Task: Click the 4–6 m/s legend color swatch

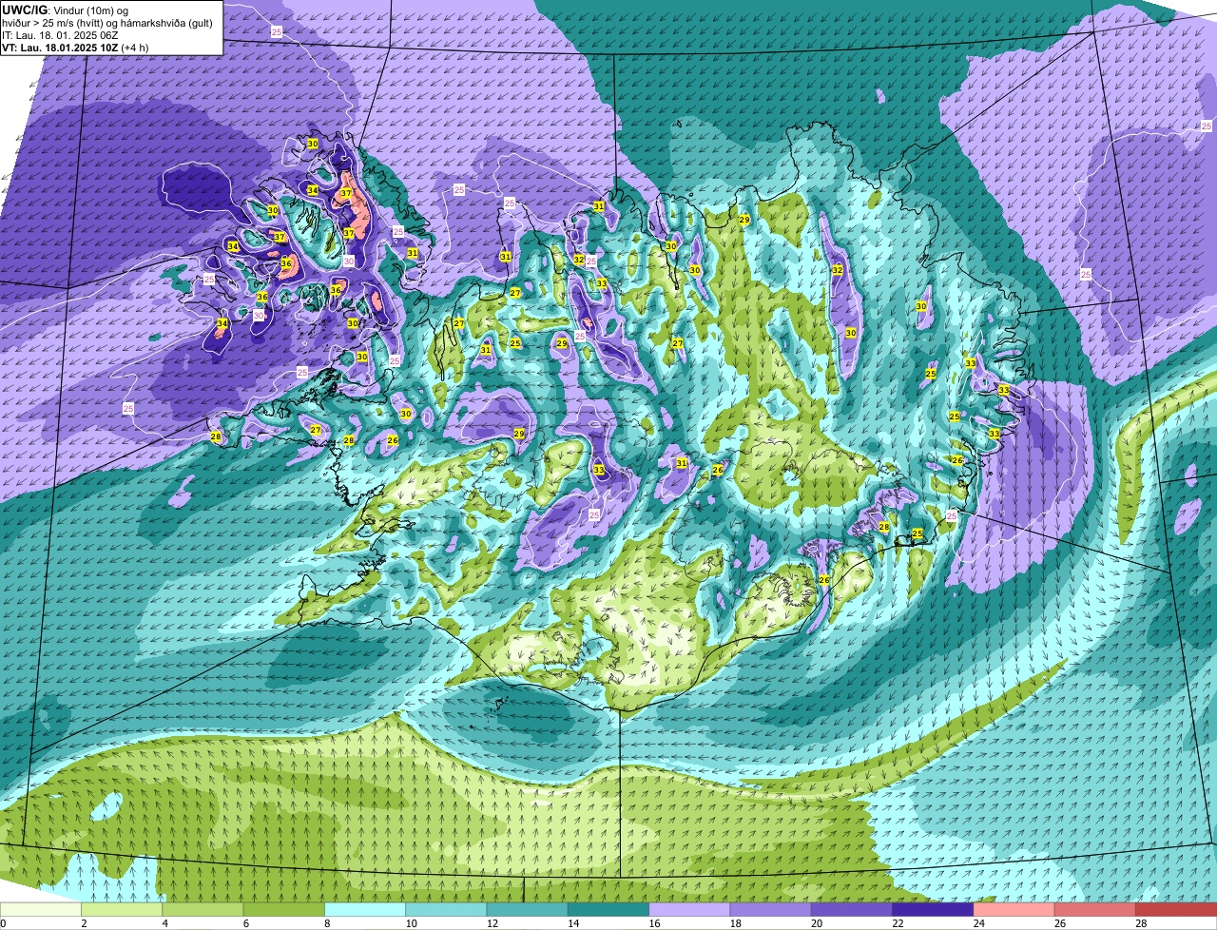Action: pos(203,910)
